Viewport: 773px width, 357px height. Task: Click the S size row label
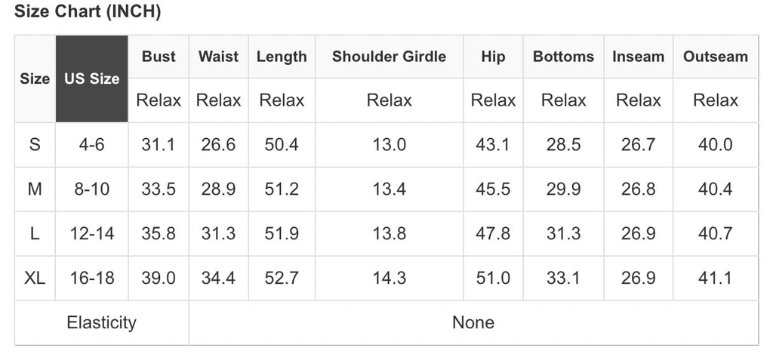(x=35, y=144)
